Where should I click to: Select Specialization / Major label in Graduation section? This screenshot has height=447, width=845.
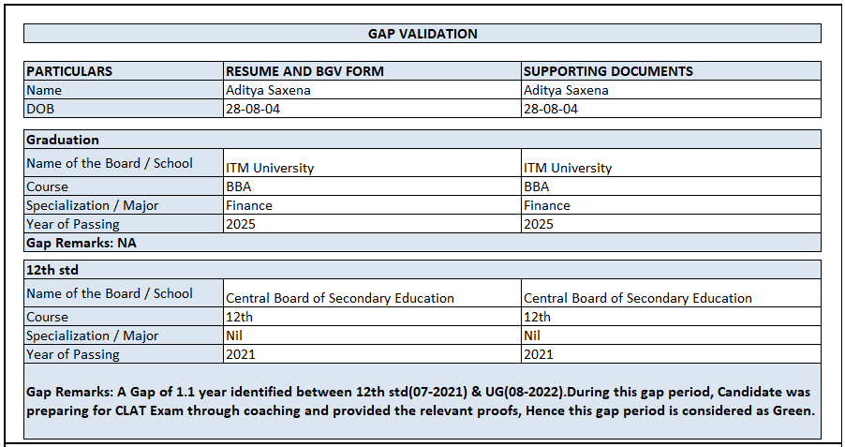(x=93, y=205)
